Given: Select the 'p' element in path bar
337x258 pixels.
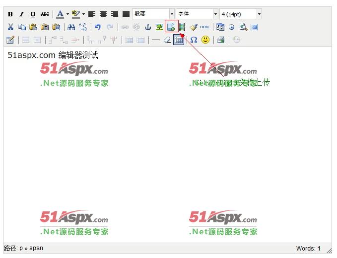Looking at the screenshot, I should point(21,248).
